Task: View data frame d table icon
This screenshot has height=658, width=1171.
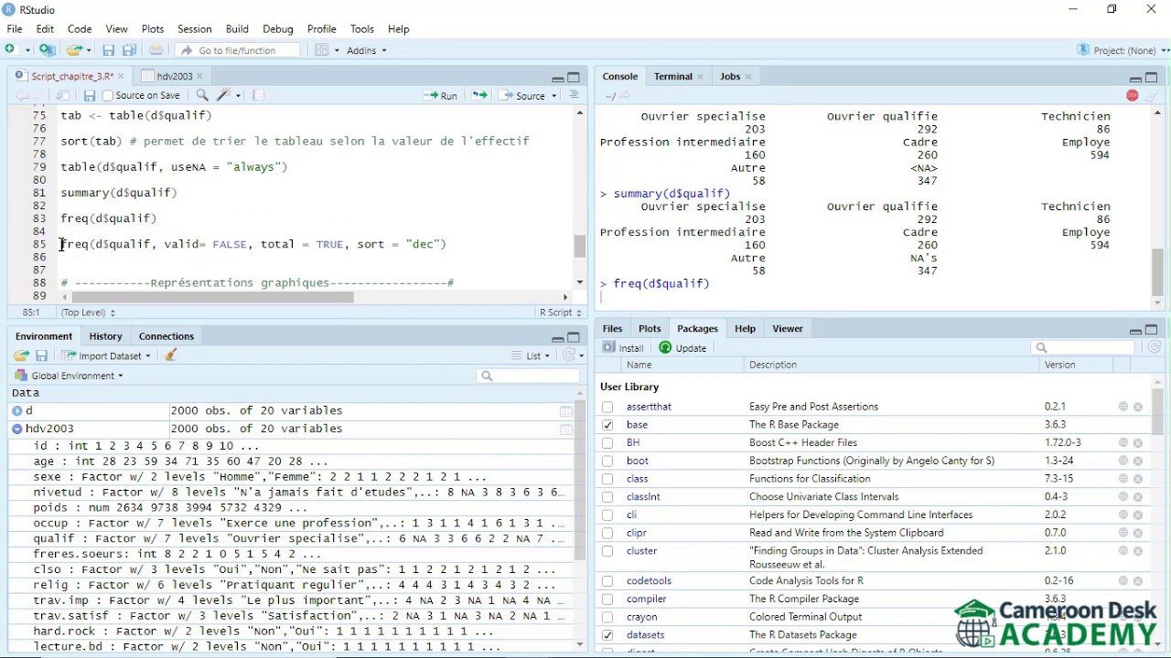Action: [566, 411]
